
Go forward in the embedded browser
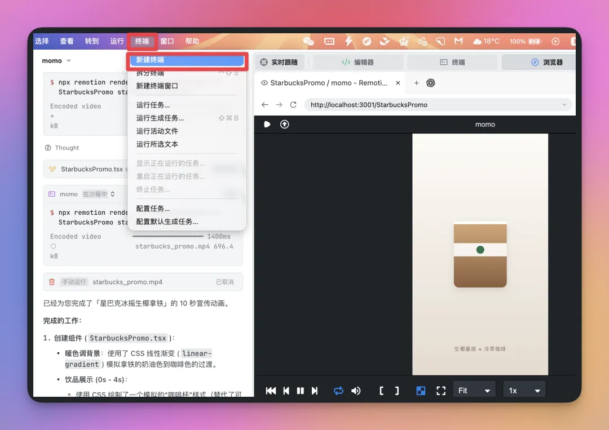pyautogui.click(x=279, y=105)
